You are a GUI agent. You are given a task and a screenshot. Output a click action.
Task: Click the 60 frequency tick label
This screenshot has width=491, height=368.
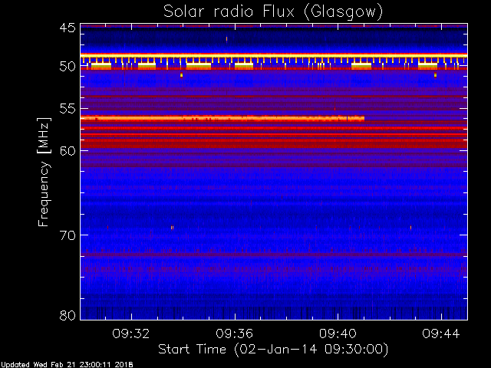point(68,151)
